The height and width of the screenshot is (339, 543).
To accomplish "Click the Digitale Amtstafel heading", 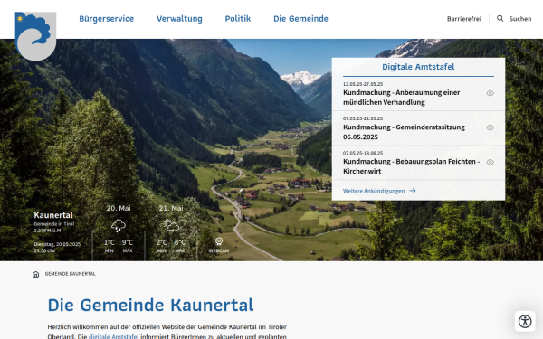I will (x=418, y=67).
